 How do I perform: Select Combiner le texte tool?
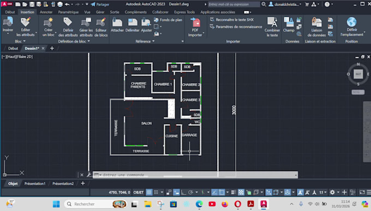point(272,27)
